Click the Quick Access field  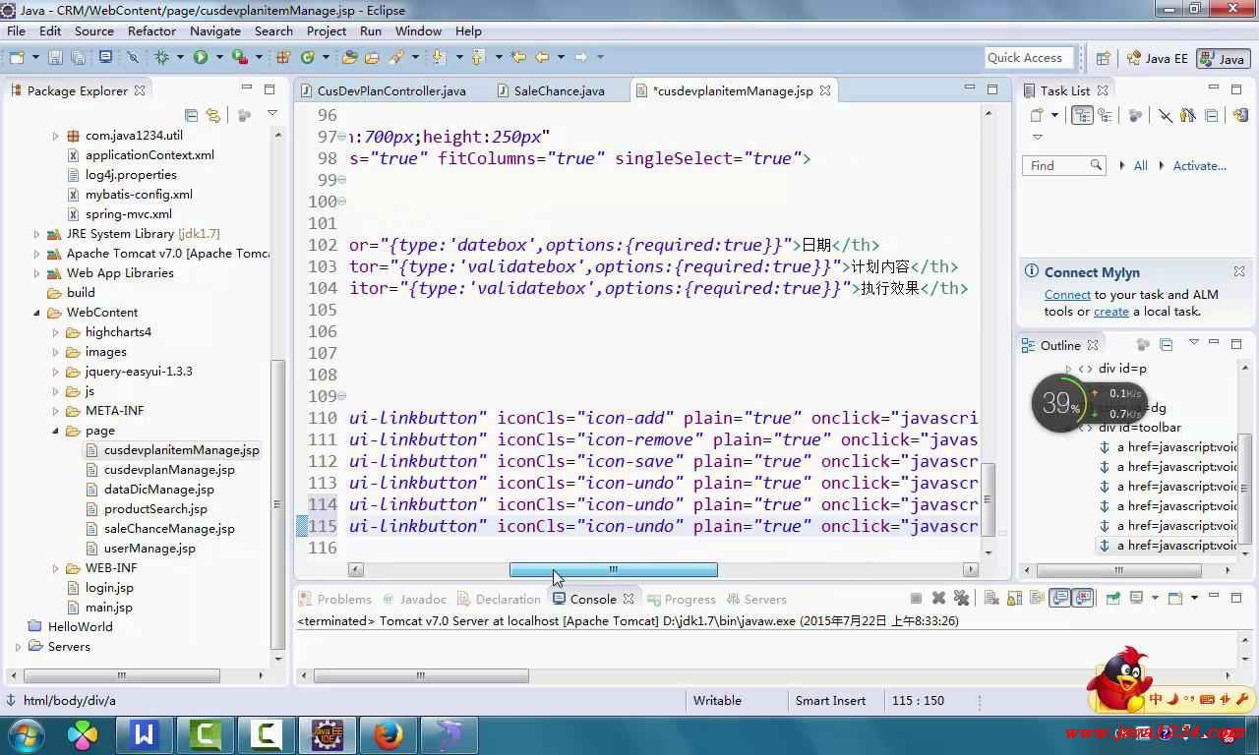1028,58
